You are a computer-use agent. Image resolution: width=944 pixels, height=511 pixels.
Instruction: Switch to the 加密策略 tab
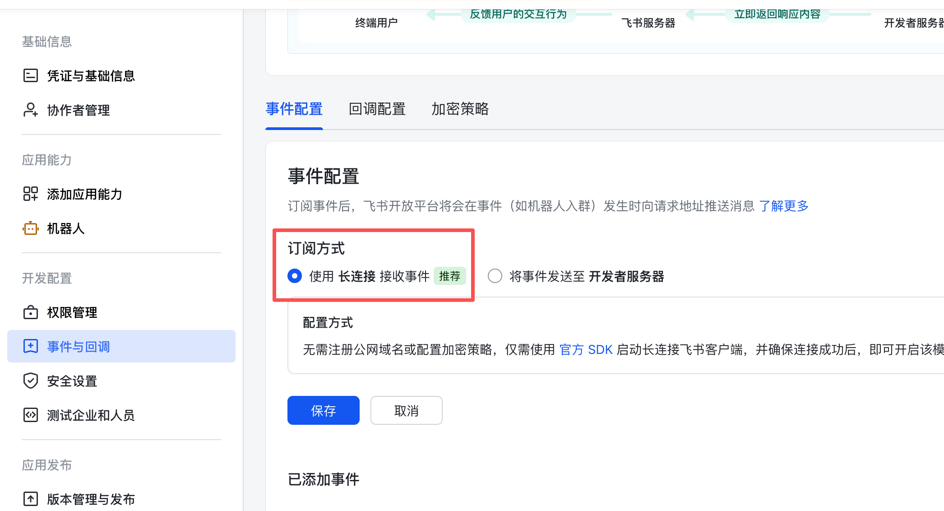(x=459, y=109)
